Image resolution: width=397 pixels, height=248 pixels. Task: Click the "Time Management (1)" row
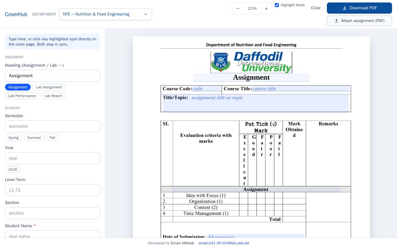[206, 213]
